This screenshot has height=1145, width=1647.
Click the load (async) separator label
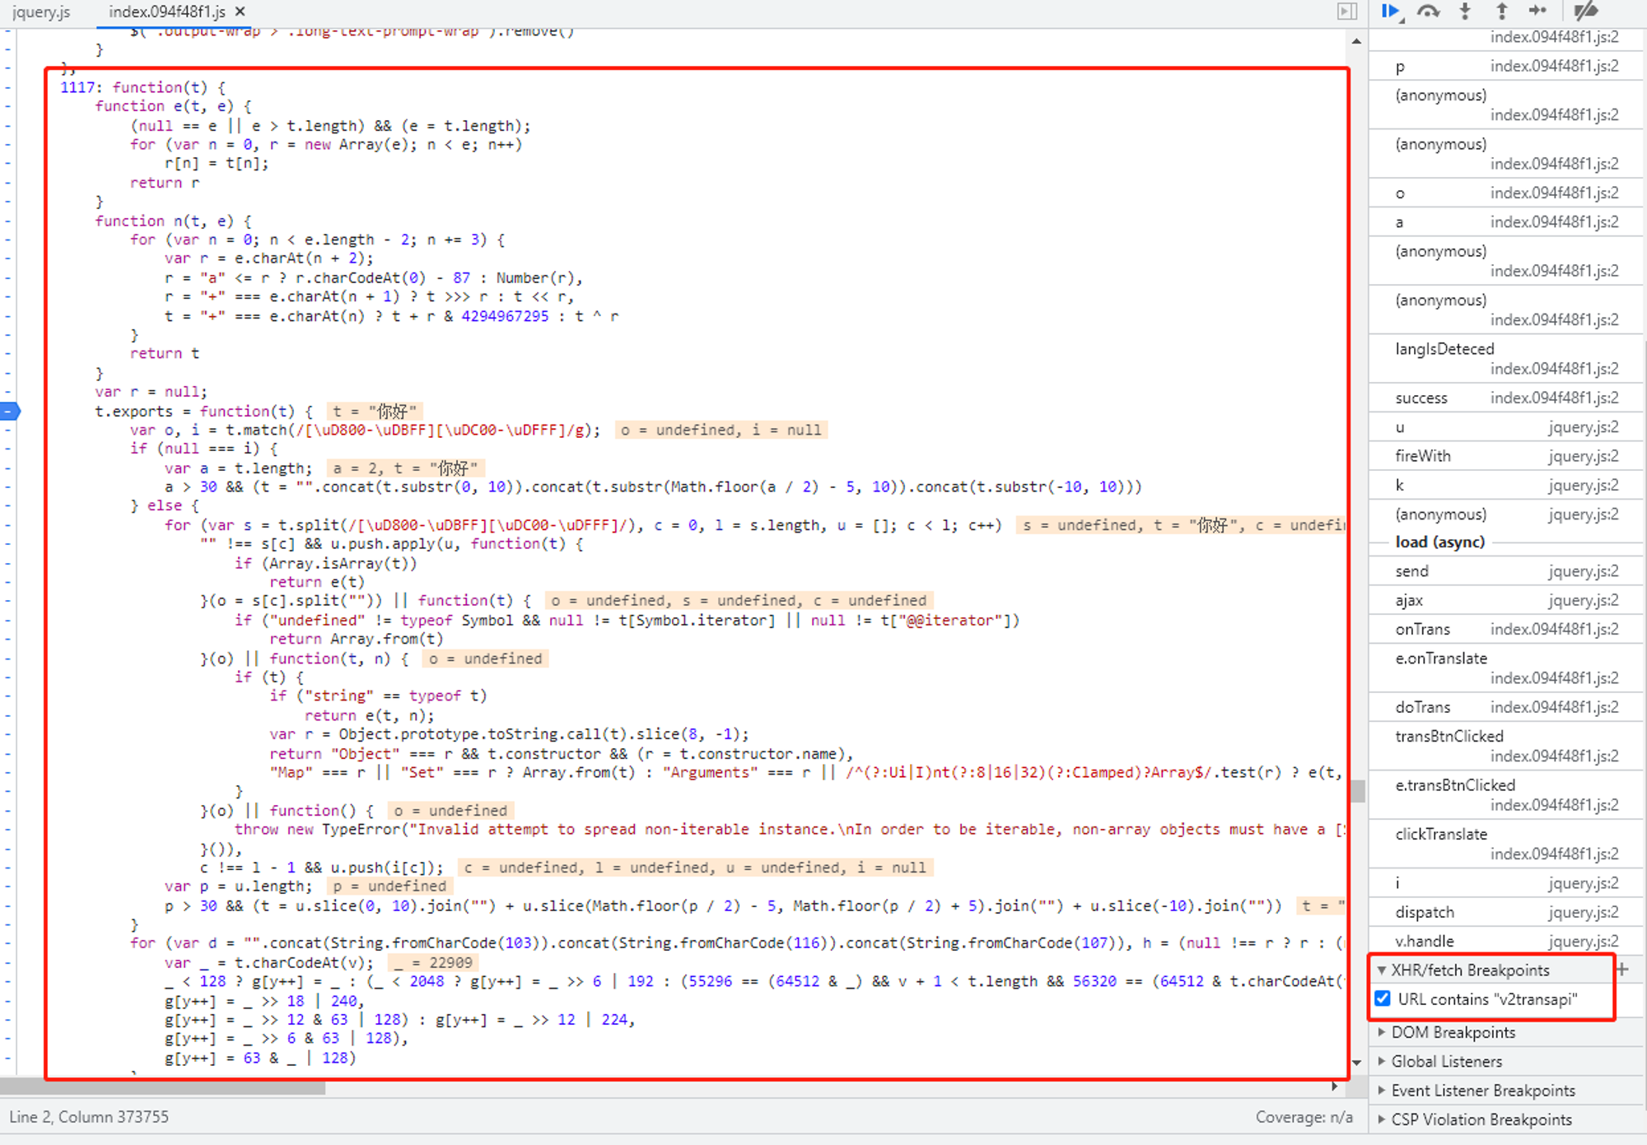[x=1439, y=542]
